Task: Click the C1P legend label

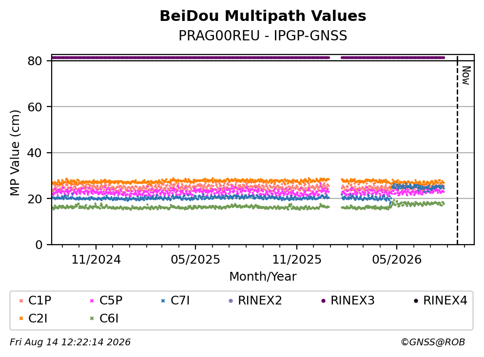Action: [x=40, y=300]
